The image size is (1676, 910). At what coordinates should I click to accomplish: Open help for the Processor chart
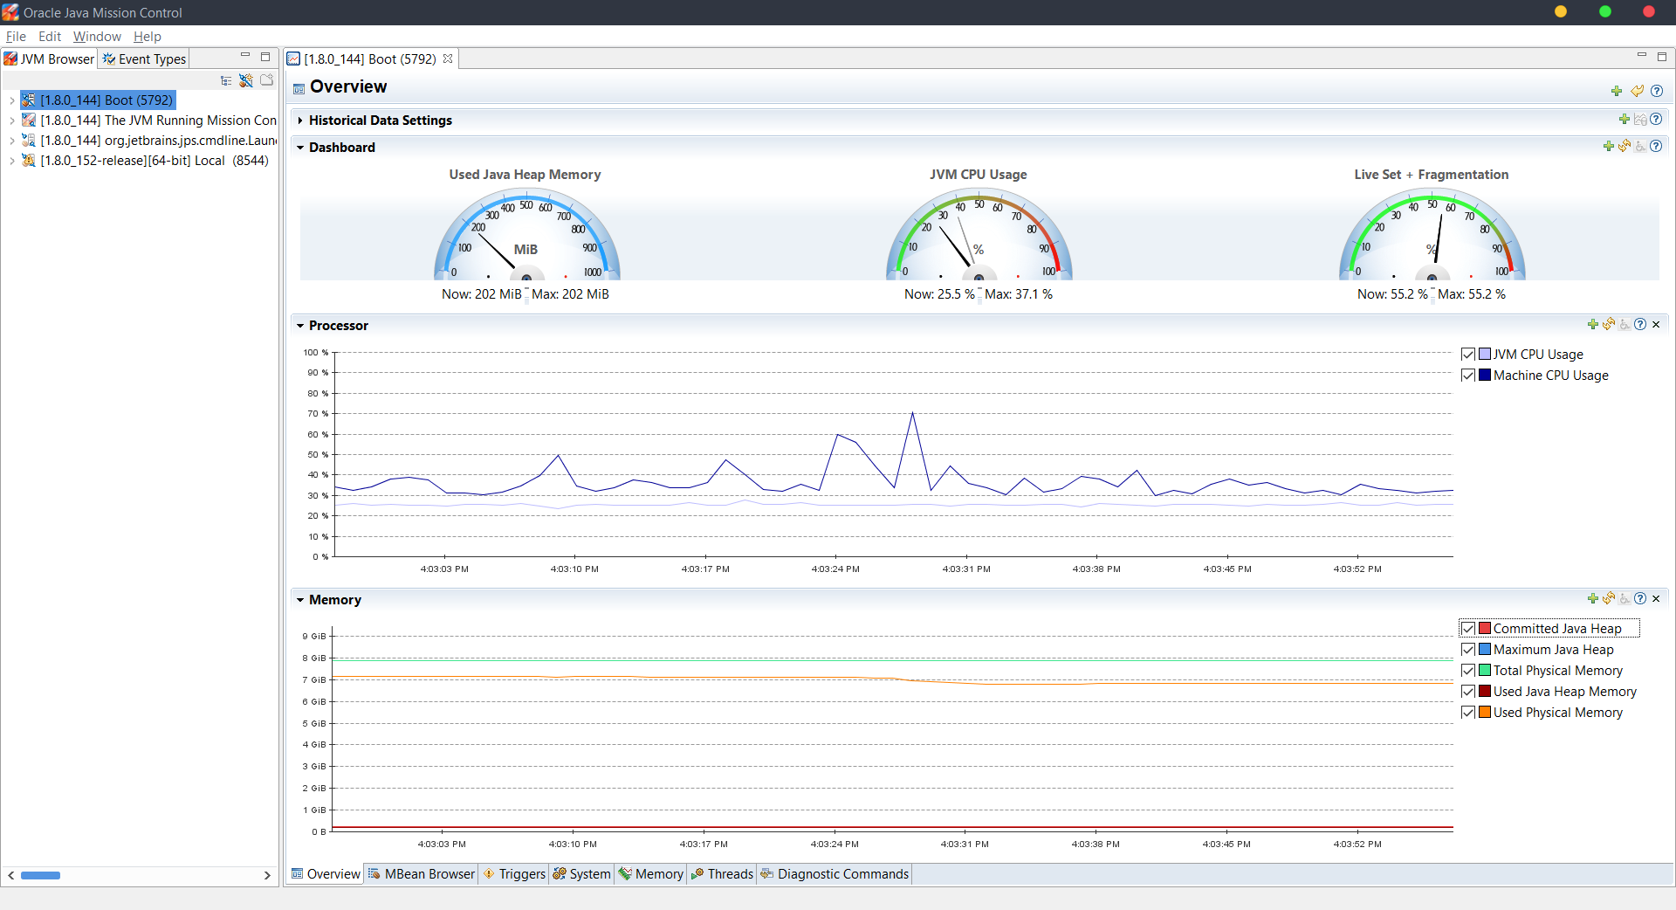(1640, 325)
